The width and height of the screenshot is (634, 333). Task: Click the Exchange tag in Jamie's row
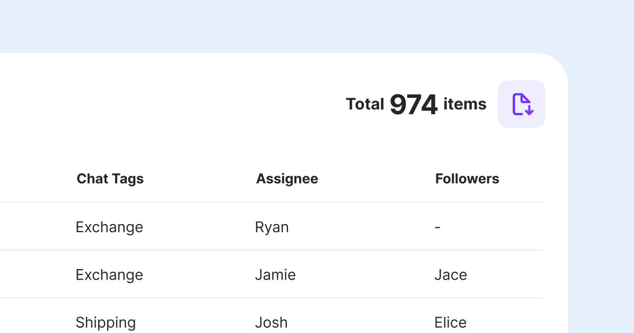(109, 275)
